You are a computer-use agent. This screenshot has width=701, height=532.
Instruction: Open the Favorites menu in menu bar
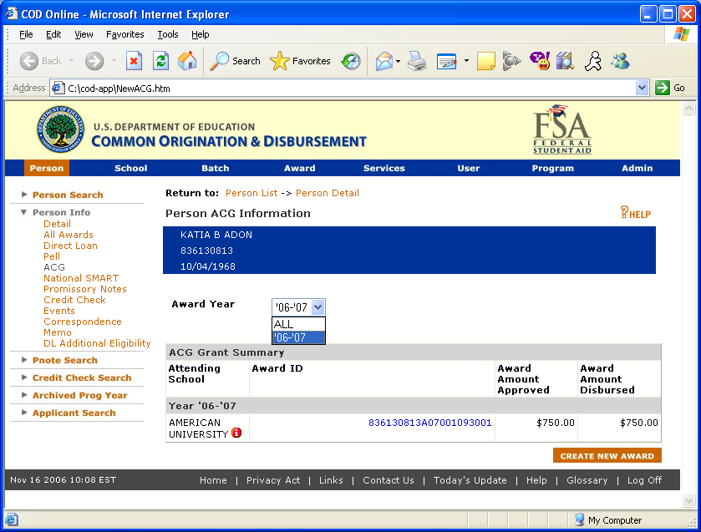[124, 34]
